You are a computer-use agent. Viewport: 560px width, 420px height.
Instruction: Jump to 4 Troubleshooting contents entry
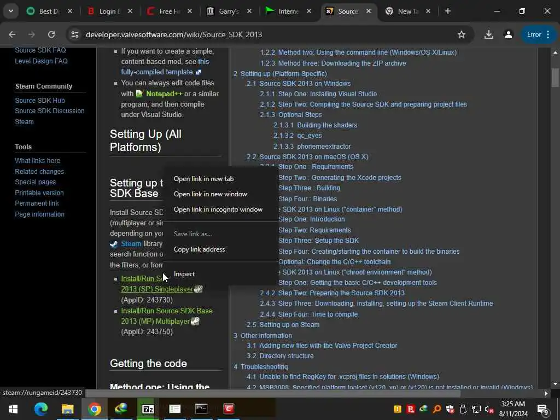pos(261,367)
